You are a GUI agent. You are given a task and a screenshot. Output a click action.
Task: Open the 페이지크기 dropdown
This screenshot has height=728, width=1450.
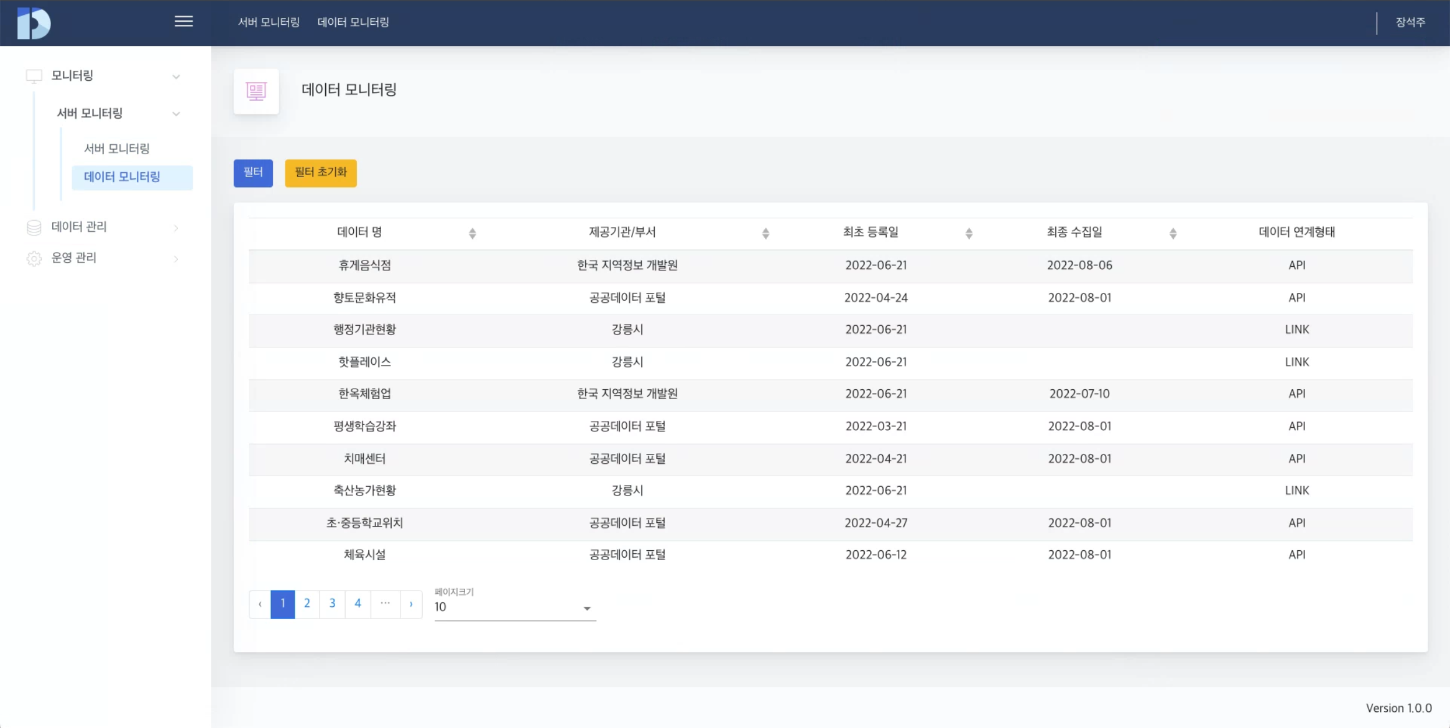(515, 607)
